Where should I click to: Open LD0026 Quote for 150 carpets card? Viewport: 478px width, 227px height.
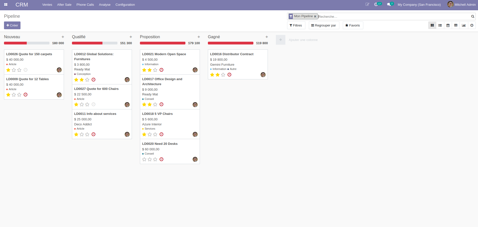tap(34, 62)
